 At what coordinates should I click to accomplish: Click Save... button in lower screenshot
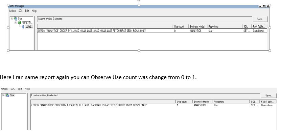tap(268, 96)
